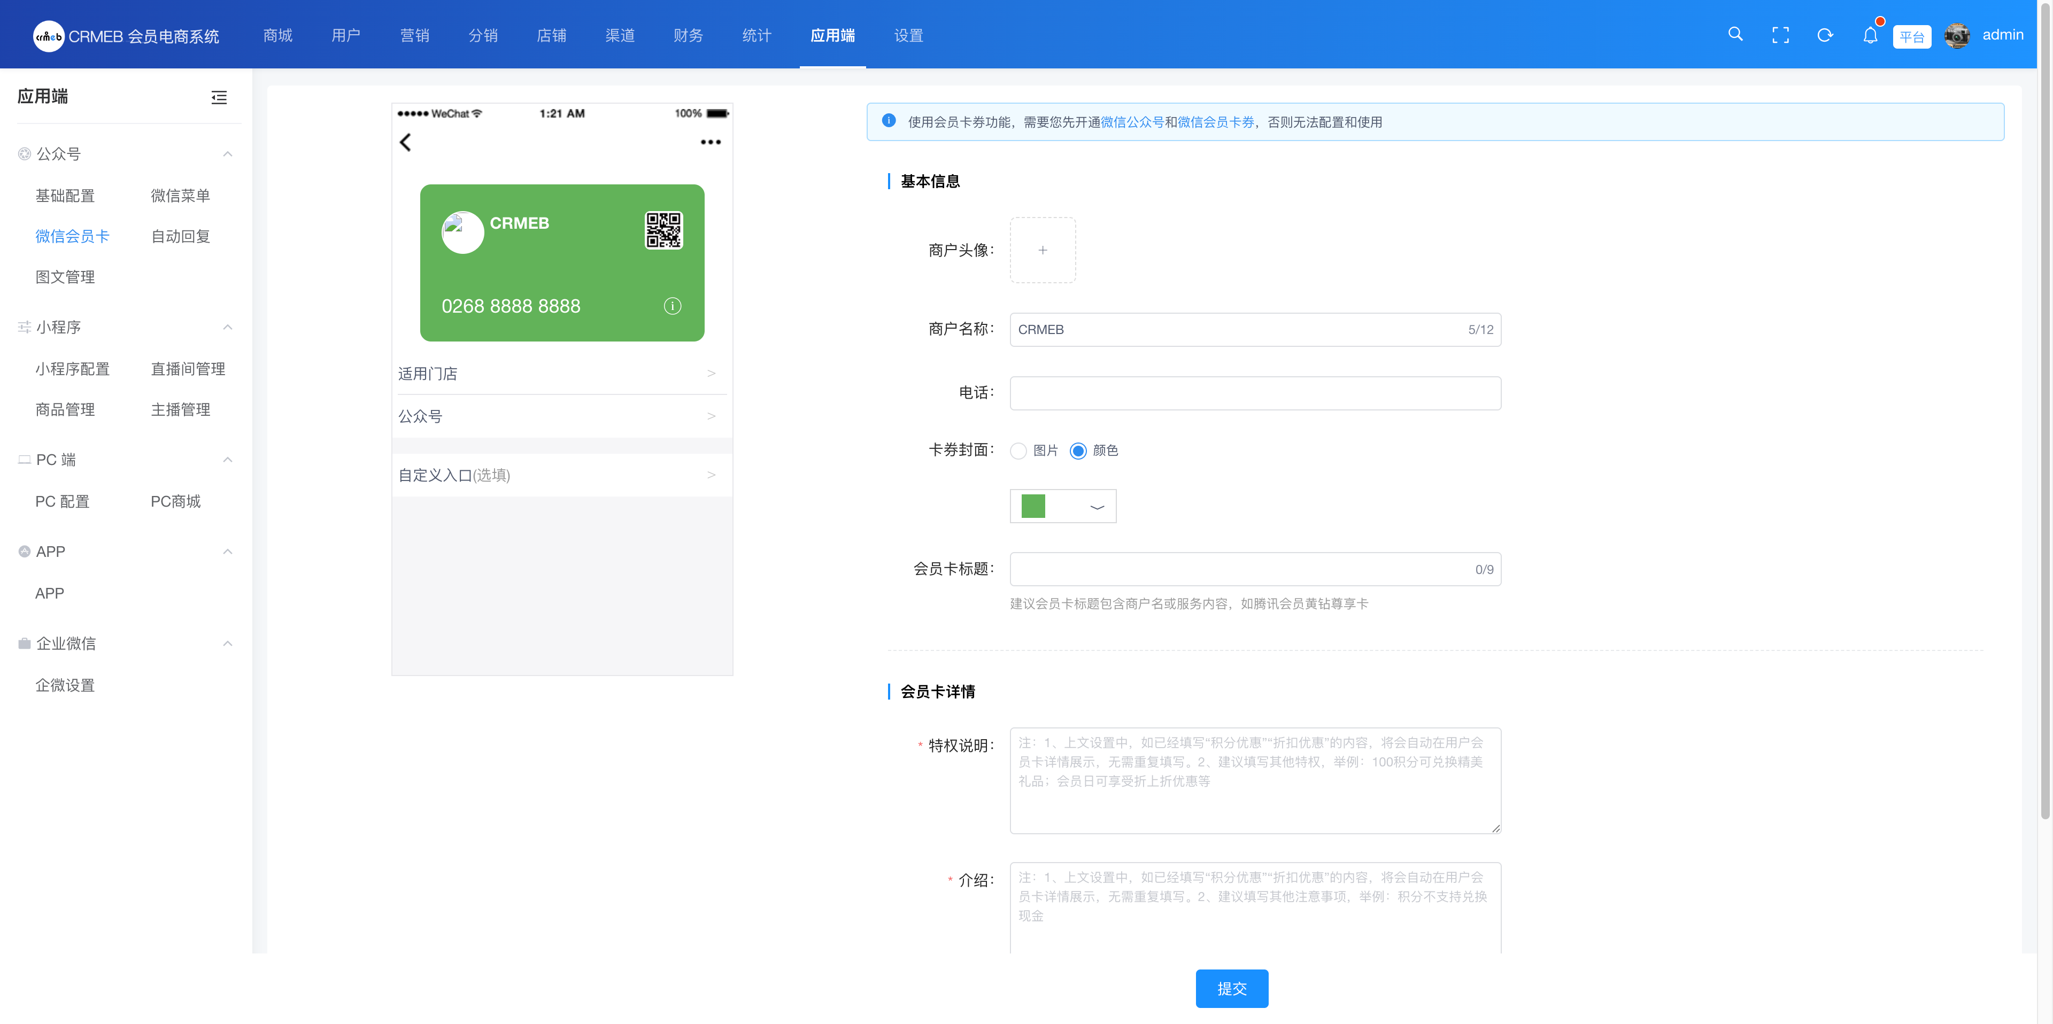Open 微信会员卡 sidebar item

pos(72,237)
